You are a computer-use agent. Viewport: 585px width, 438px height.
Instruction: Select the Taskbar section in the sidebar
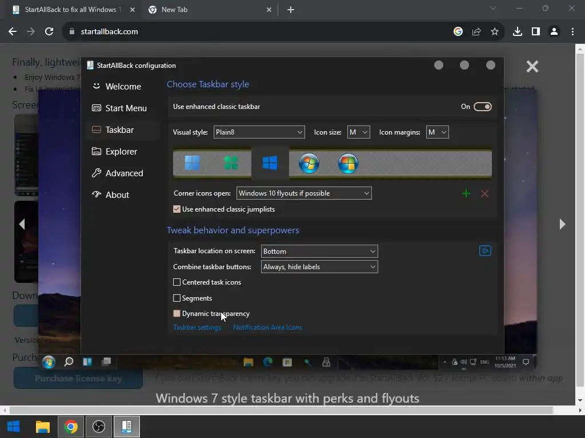tap(123, 129)
